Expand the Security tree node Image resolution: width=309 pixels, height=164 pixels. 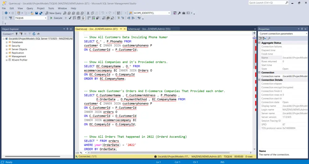pos(6,46)
